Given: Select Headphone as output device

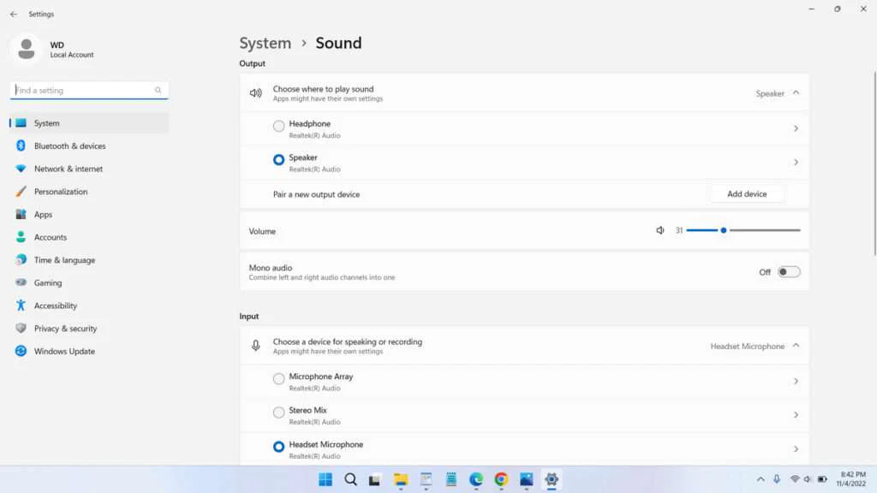Looking at the screenshot, I should [279, 125].
